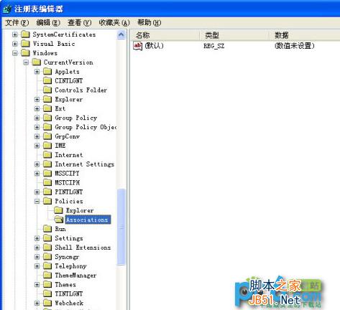Select the Themes key
340x310 pixels.
(65, 285)
